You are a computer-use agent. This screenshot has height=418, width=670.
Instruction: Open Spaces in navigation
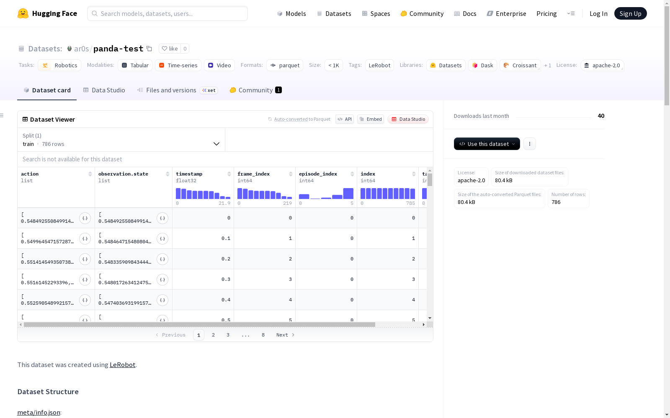click(376, 13)
